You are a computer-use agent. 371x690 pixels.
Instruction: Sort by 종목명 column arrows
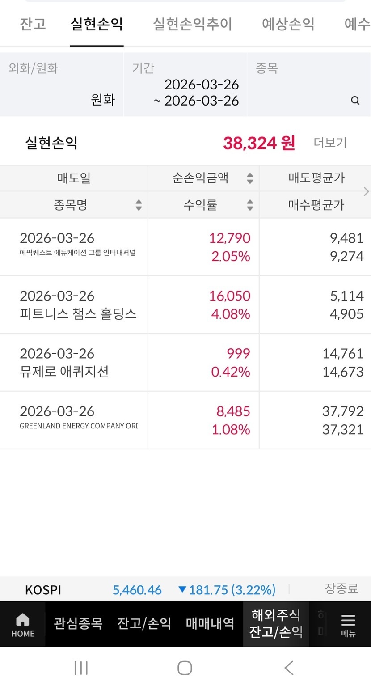tap(139, 205)
